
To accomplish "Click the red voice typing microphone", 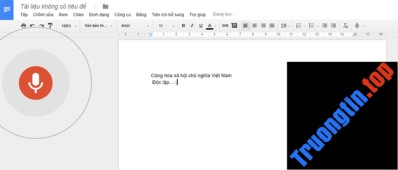I will point(36,83).
